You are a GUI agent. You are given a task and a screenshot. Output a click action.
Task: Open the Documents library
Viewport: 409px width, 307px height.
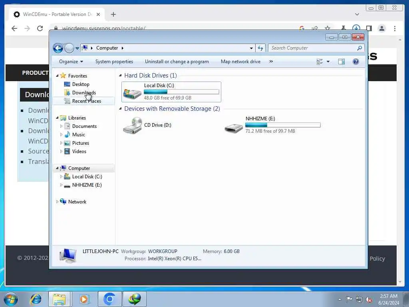pyautogui.click(x=84, y=126)
